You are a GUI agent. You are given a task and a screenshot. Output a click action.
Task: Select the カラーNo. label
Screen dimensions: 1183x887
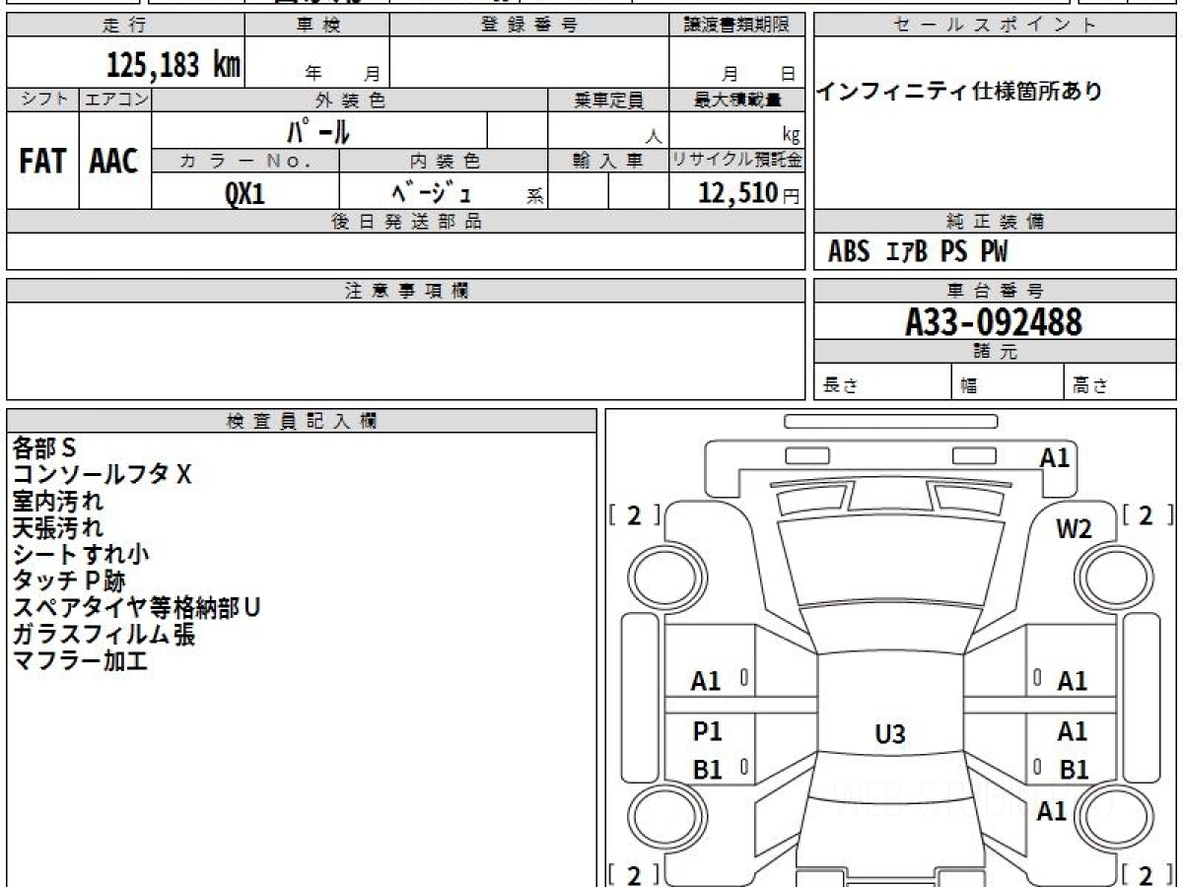(245, 161)
